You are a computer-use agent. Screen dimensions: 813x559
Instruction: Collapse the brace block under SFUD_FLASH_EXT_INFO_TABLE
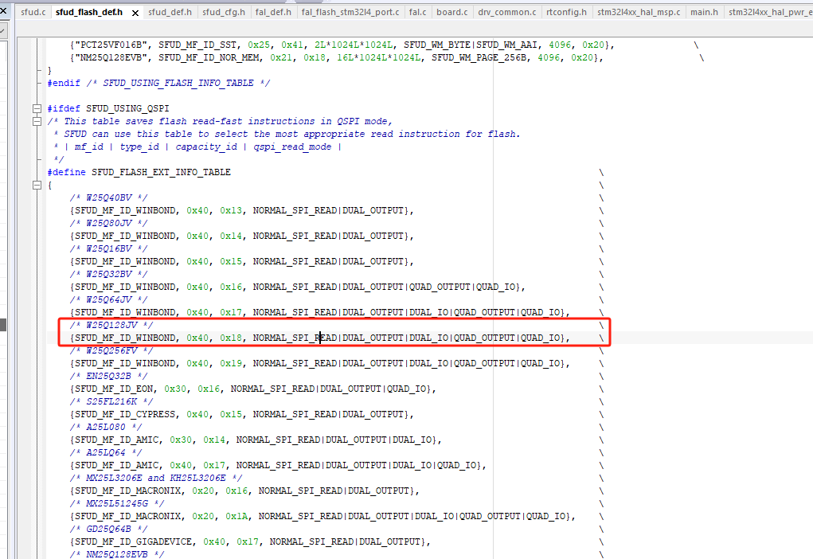[x=37, y=185]
